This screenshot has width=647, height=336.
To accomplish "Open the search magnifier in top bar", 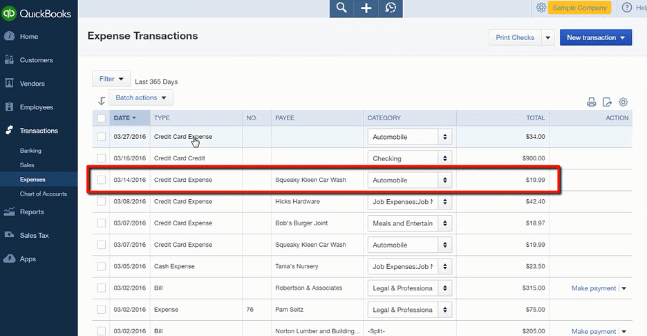I will [341, 8].
